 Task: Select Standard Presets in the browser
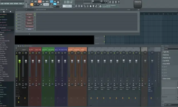[6, 30]
